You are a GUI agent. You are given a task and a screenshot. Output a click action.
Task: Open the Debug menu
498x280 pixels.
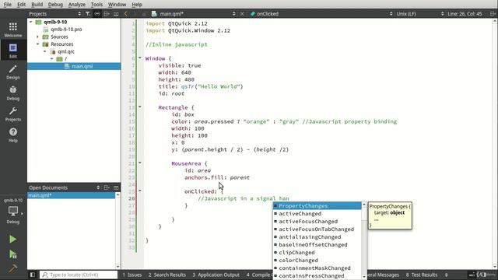point(55,5)
